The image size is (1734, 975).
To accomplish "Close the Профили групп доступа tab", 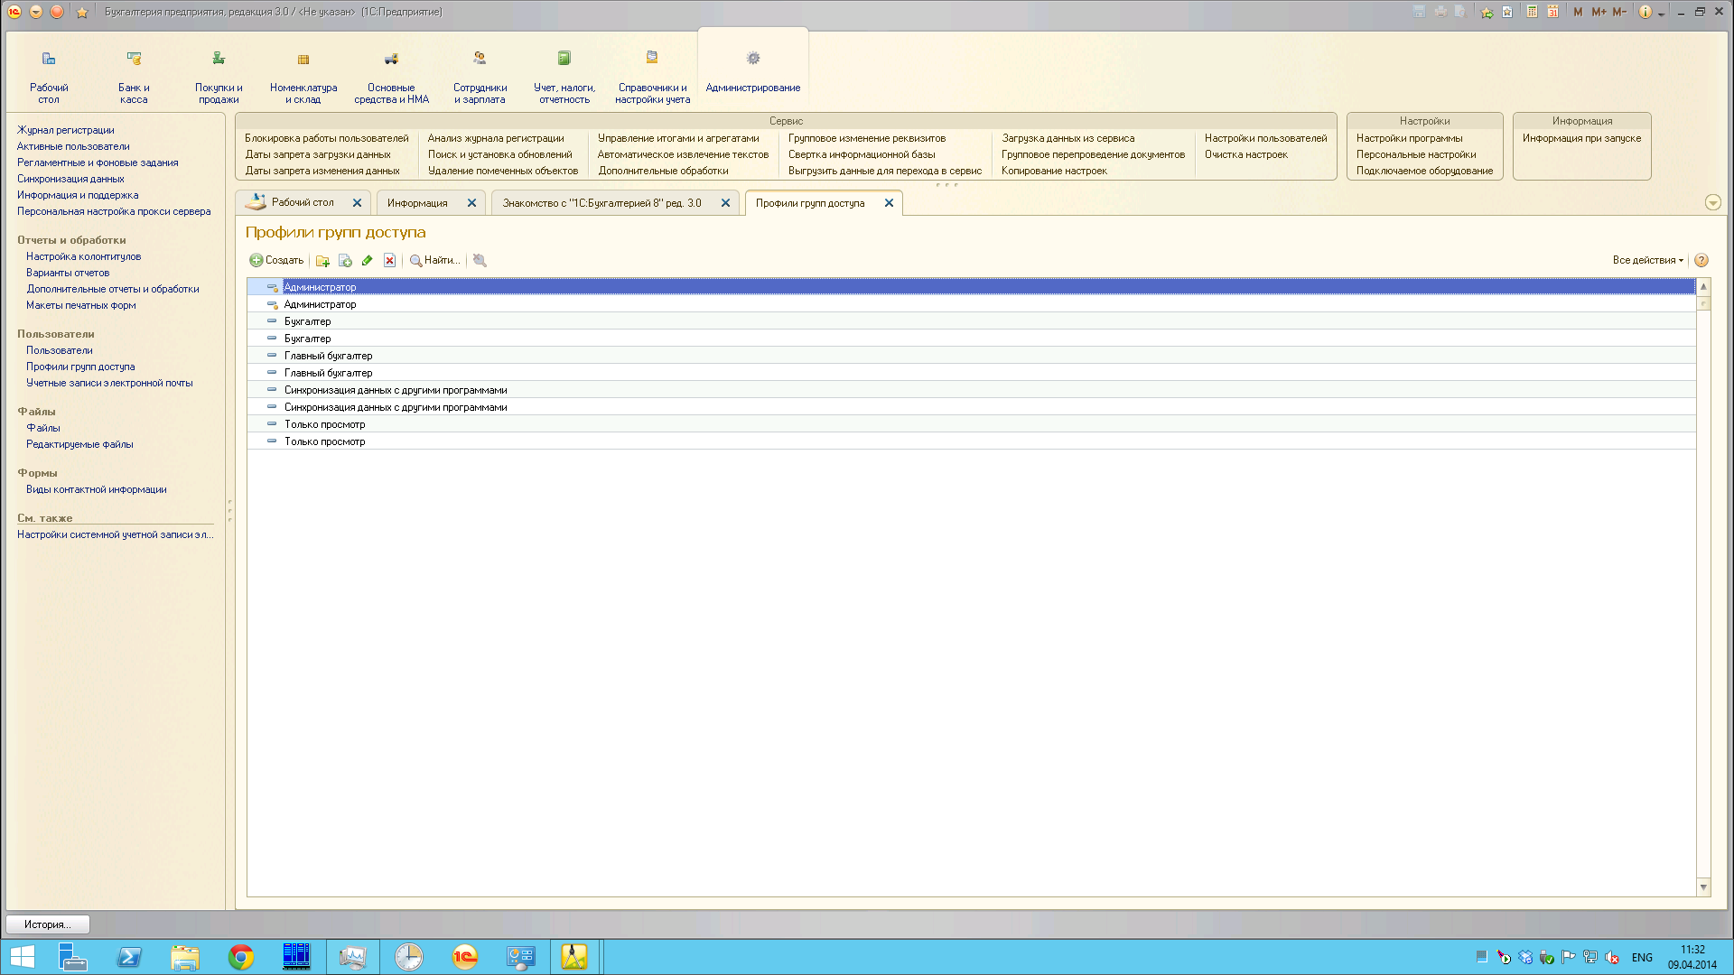I will [x=889, y=203].
